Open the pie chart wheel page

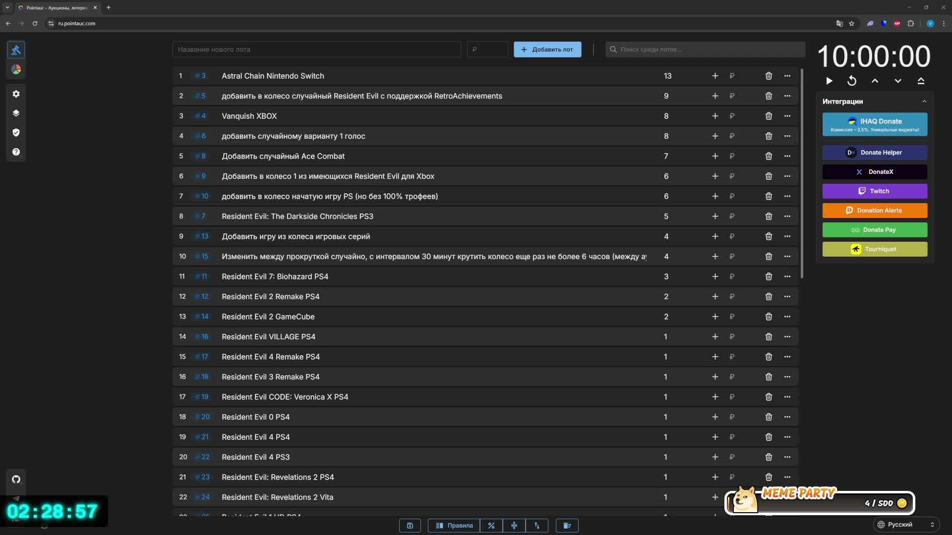(x=16, y=70)
